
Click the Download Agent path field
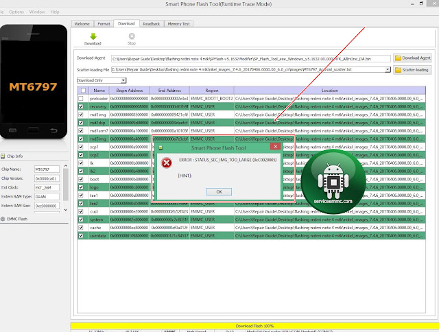tap(250, 59)
